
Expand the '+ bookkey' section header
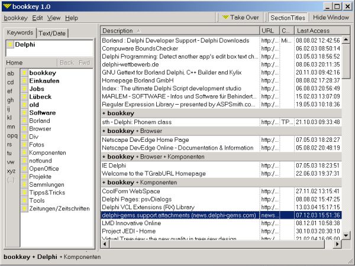[221, 113]
